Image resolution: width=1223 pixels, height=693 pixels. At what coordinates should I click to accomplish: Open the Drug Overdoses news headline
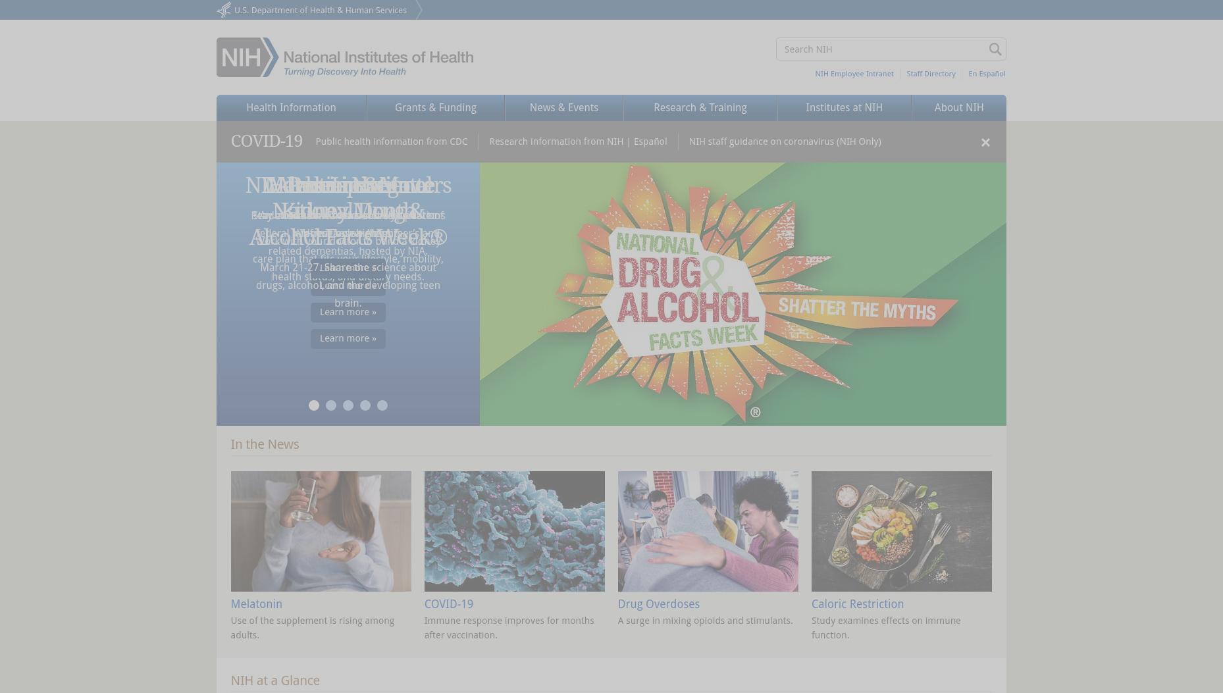(658, 604)
